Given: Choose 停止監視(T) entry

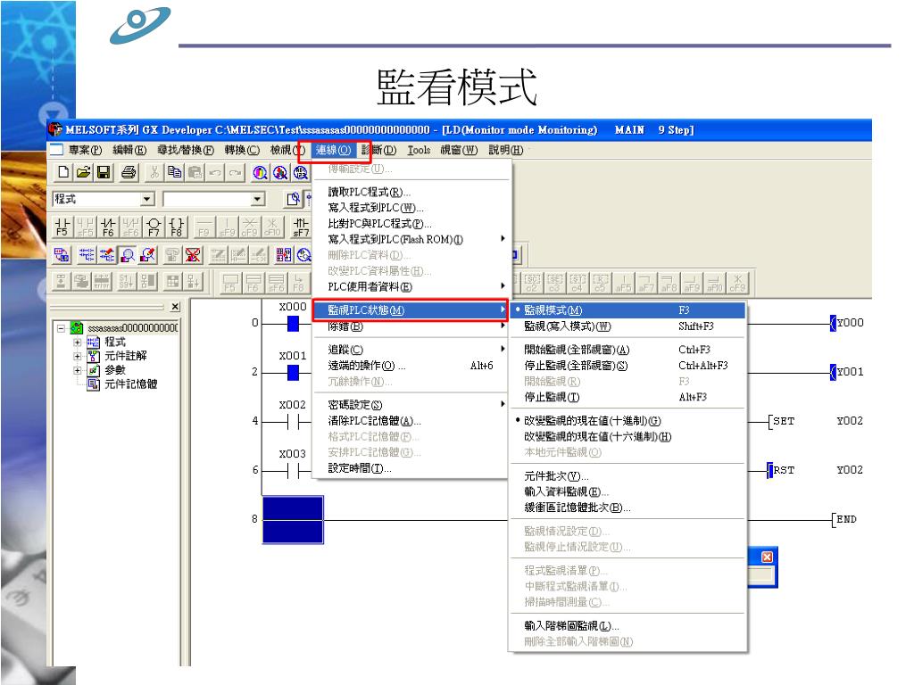Looking at the screenshot, I should 627,397.
